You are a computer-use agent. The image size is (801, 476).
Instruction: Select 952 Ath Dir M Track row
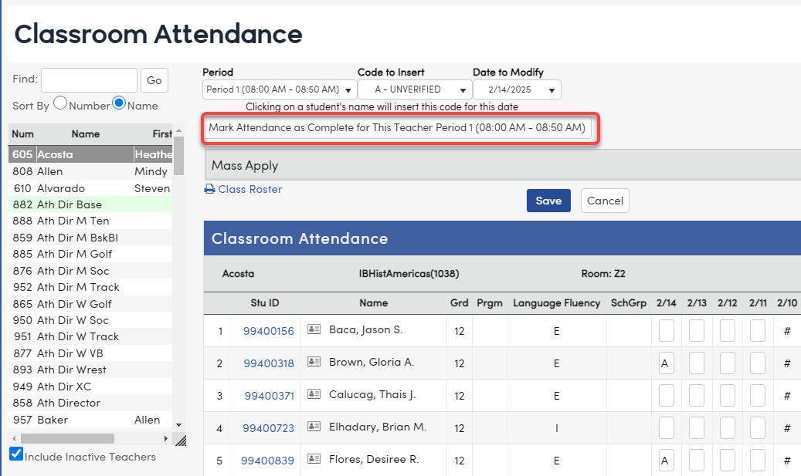click(90, 287)
